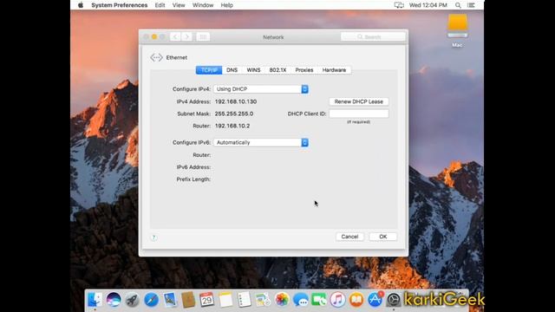Open Messages app in Dock
This screenshot has height=312, width=555.
[x=301, y=300]
